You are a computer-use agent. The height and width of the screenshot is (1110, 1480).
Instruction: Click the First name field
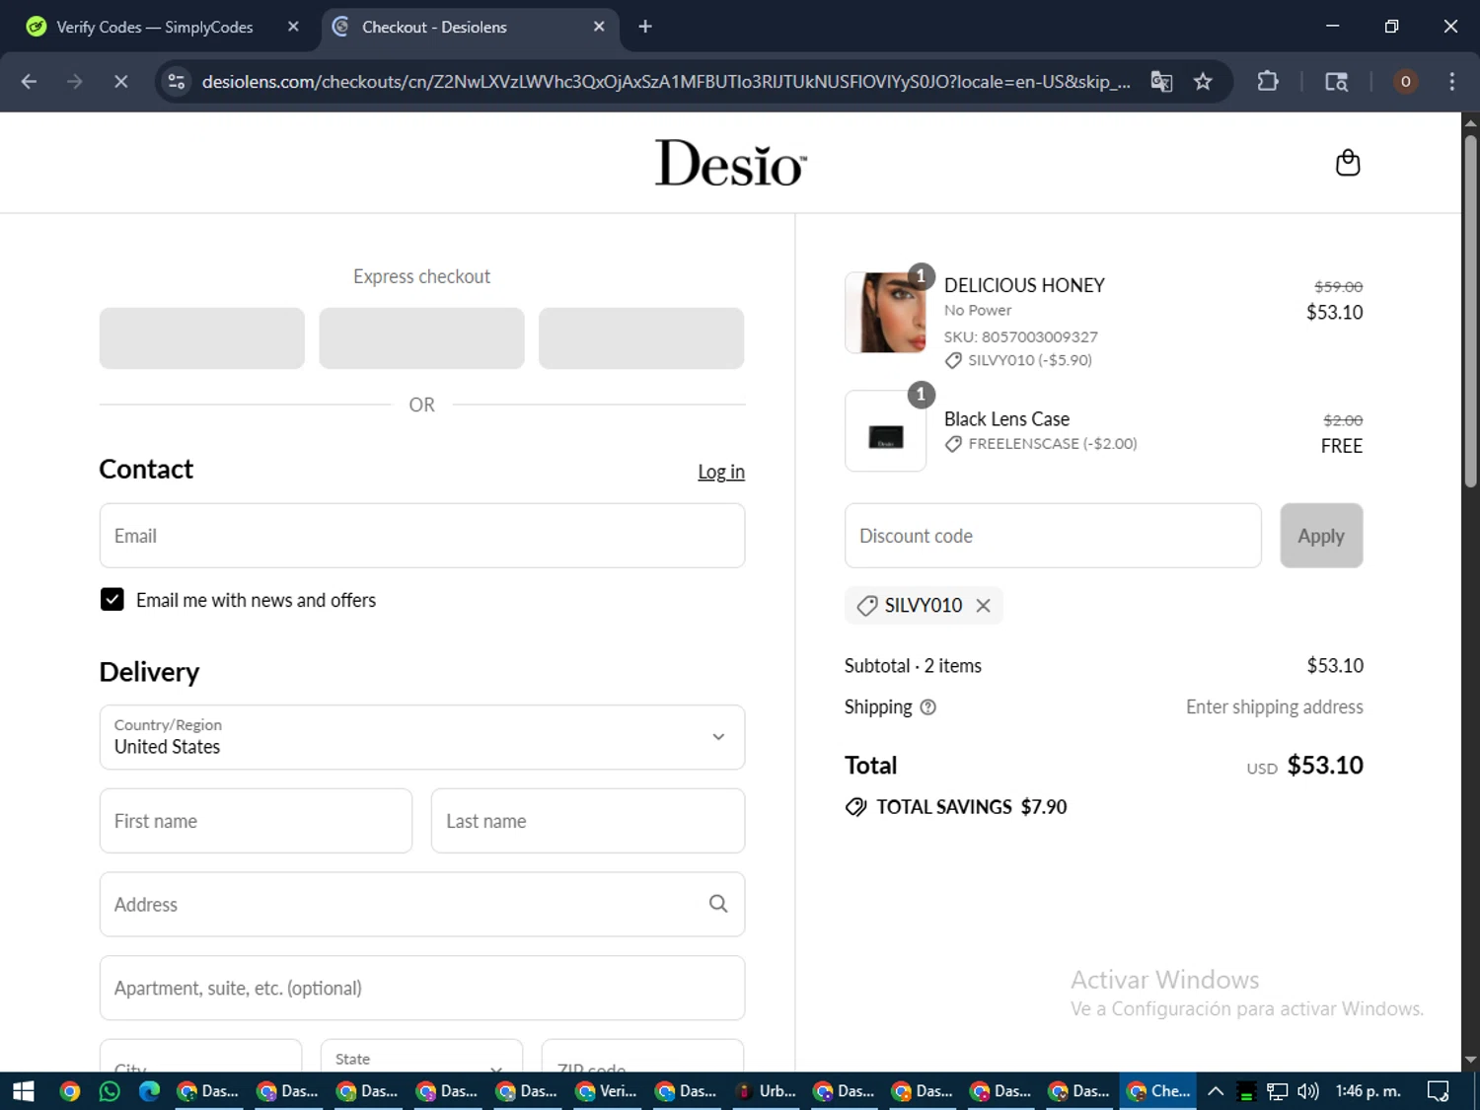(x=256, y=821)
